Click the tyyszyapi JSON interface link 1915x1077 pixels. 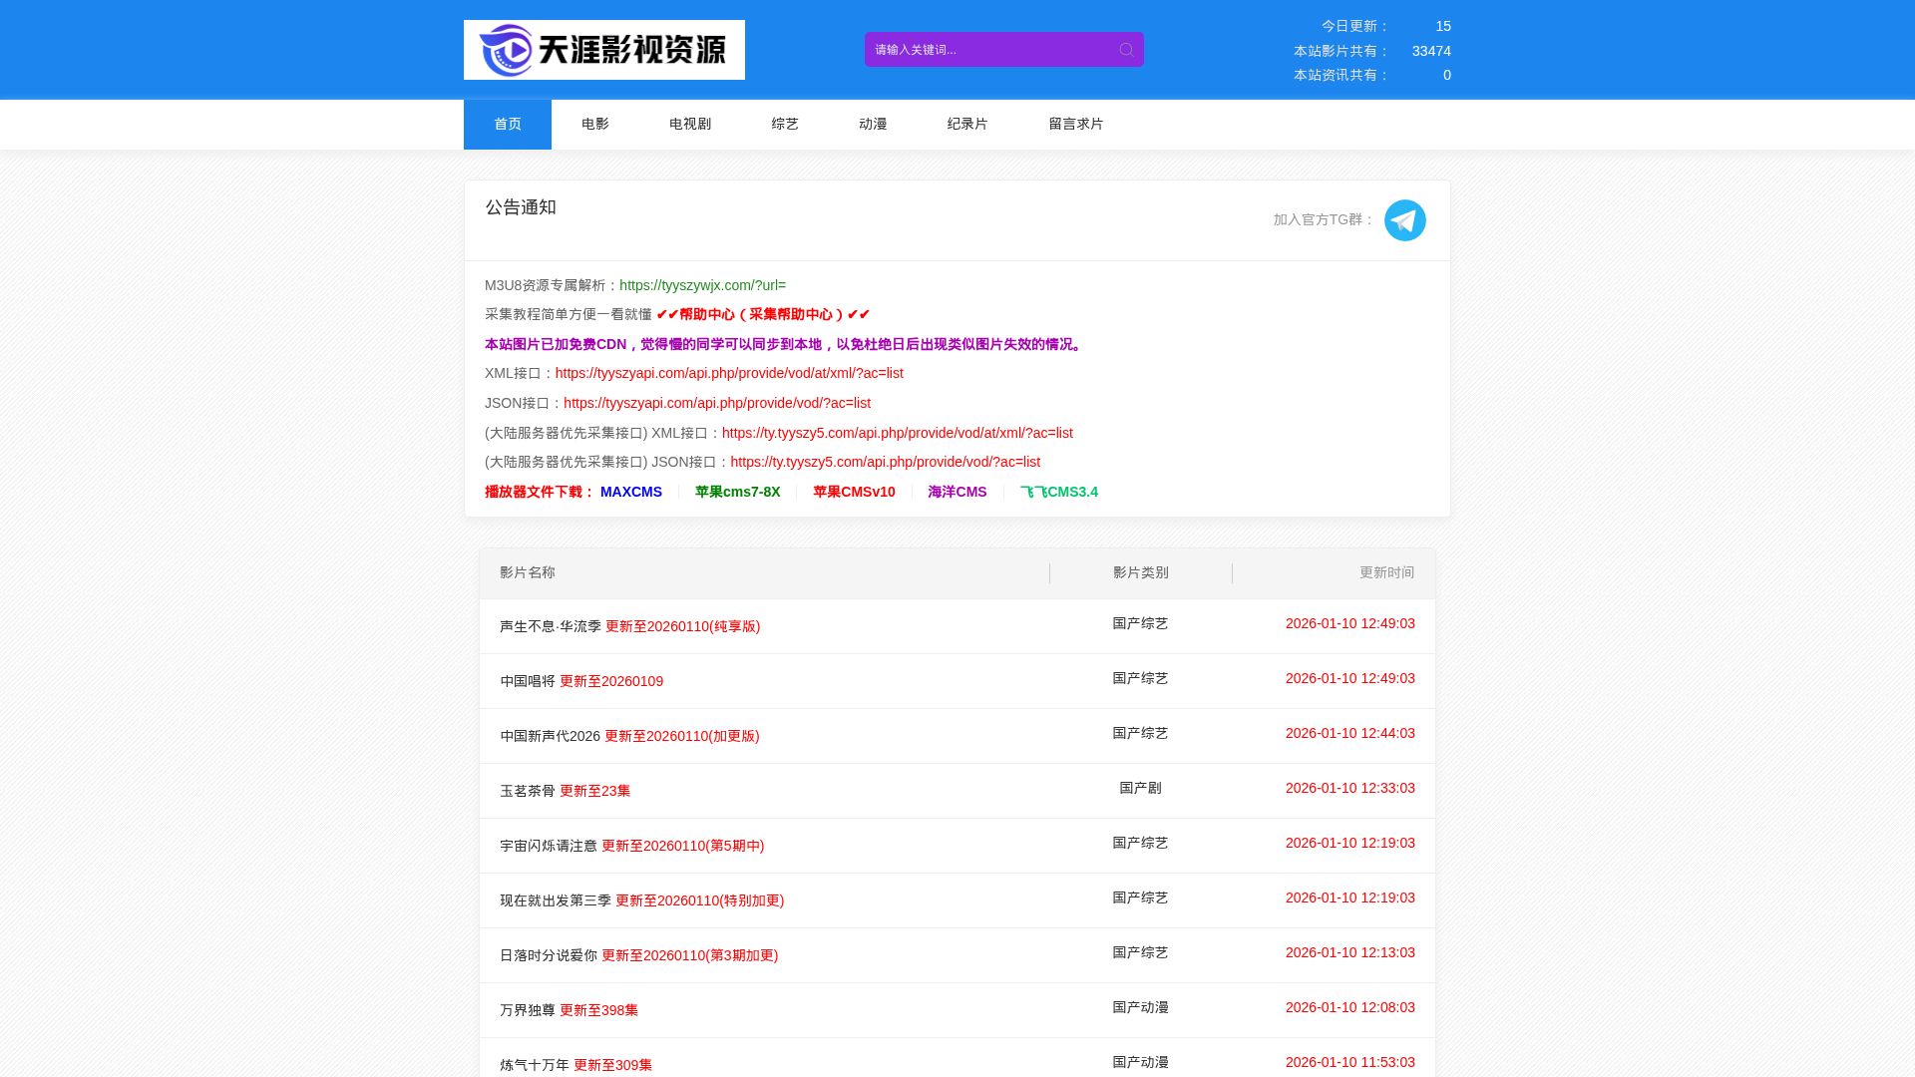pos(716,403)
